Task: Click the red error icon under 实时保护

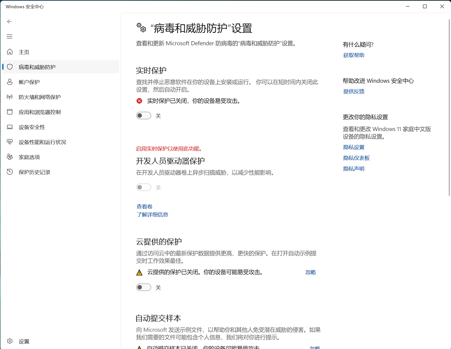Action: [x=139, y=101]
